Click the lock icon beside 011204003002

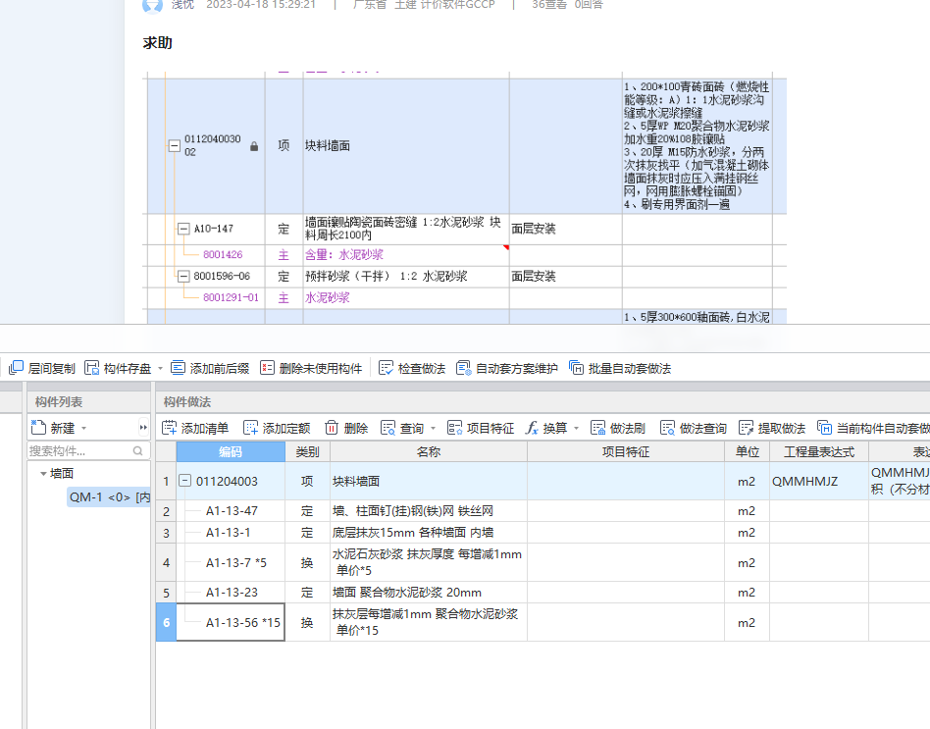coord(254,146)
